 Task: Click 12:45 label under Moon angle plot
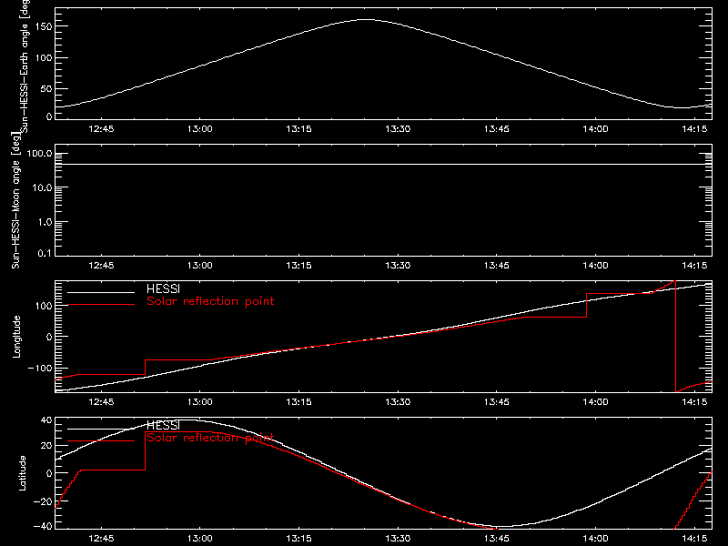pos(101,266)
